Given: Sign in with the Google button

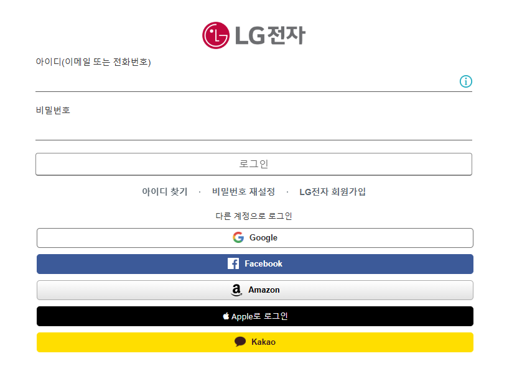Looking at the screenshot, I should coord(255,238).
